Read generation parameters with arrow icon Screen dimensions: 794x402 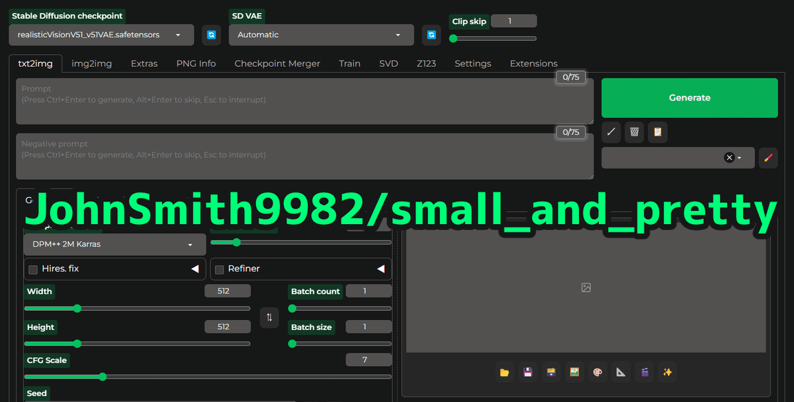pos(611,132)
